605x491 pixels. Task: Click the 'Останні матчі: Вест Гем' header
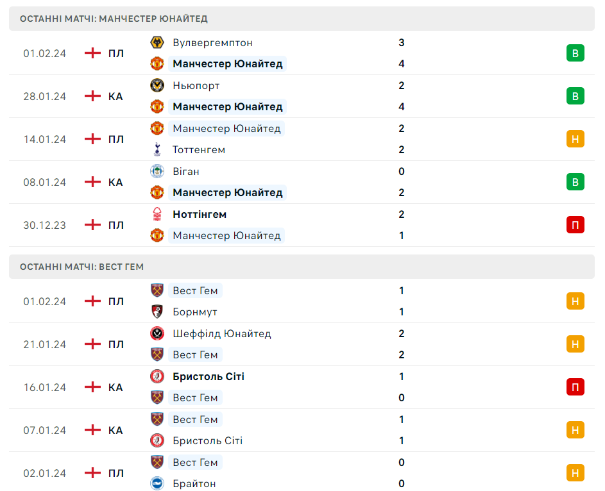click(81, 267)
